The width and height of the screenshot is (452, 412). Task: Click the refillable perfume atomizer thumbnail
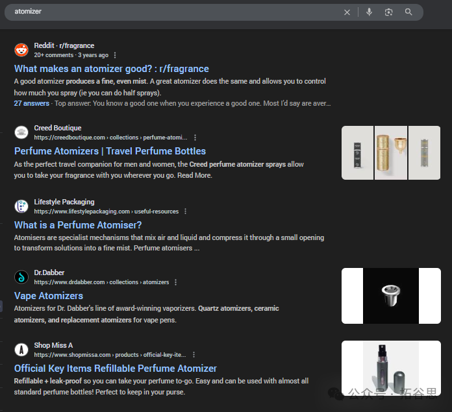click(x=391, y=368)
